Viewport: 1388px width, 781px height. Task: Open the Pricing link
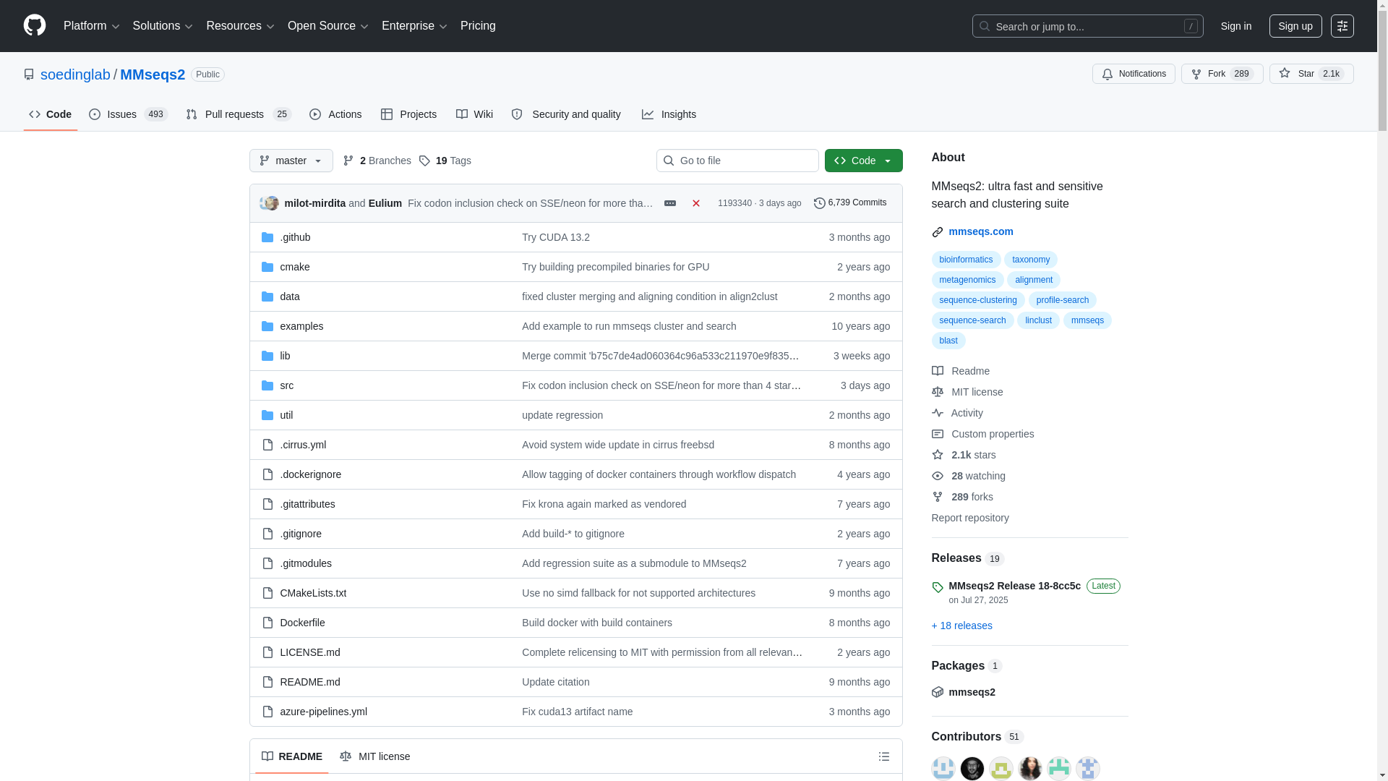pos(478,26)
